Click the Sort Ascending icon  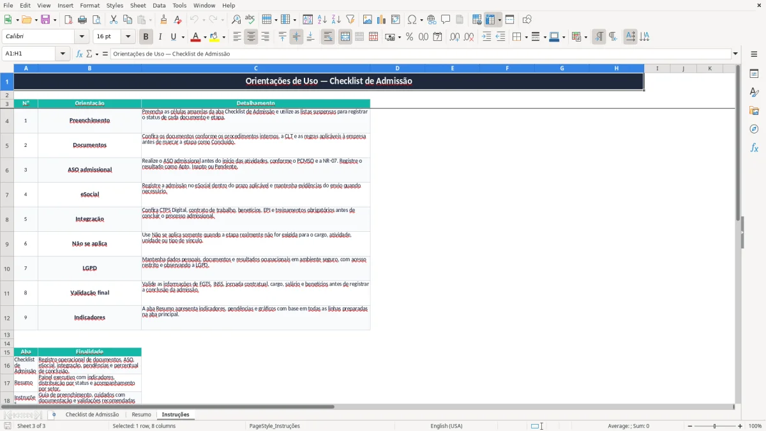322,20
